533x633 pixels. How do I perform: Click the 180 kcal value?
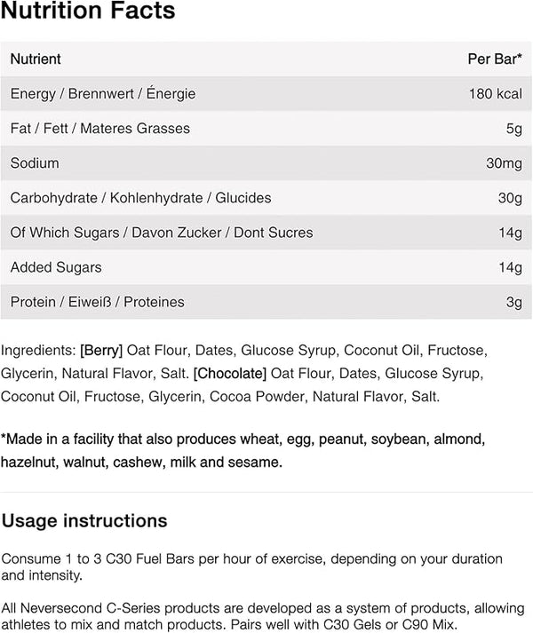pyautogui.click(x=496, y=94)
